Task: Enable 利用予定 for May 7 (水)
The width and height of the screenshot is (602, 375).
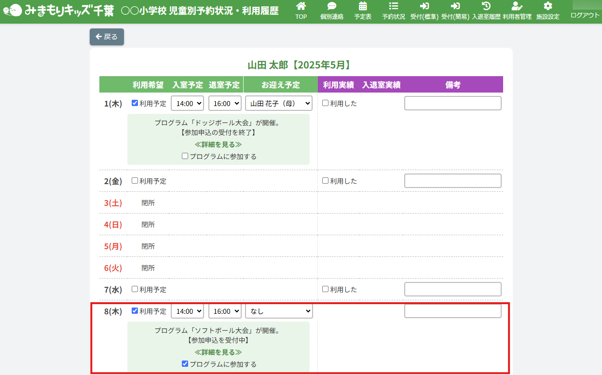Action: click(x=135, y=289)
